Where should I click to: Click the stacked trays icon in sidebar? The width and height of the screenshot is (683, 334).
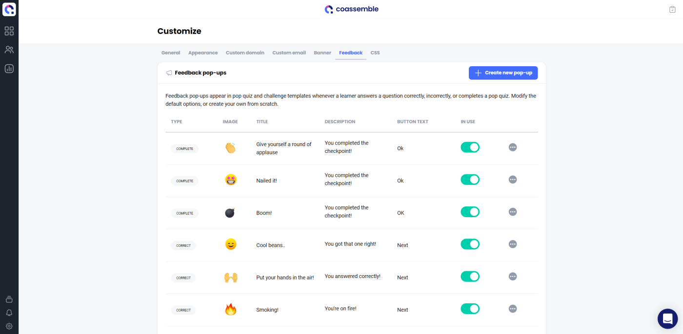(x=9, y=299)
